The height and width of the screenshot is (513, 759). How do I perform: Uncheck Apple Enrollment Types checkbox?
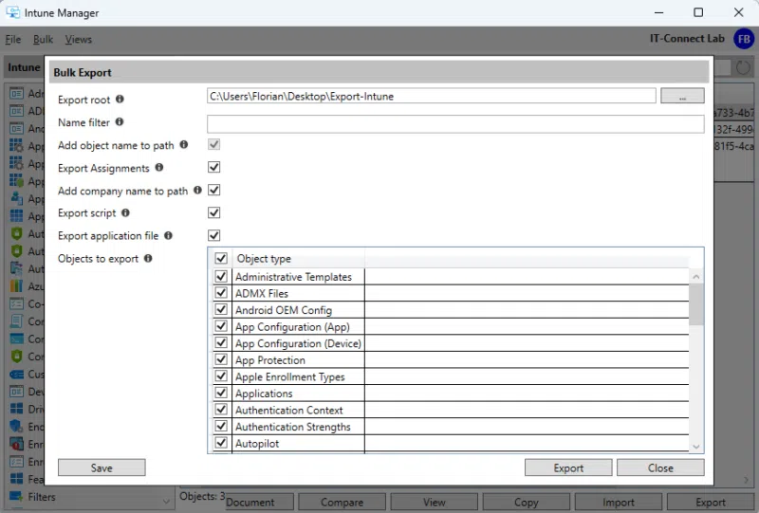[x=221, y=376]
